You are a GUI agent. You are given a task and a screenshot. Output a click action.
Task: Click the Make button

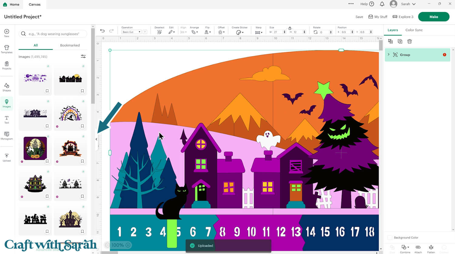pyautogui.click(x=434, y=17)
